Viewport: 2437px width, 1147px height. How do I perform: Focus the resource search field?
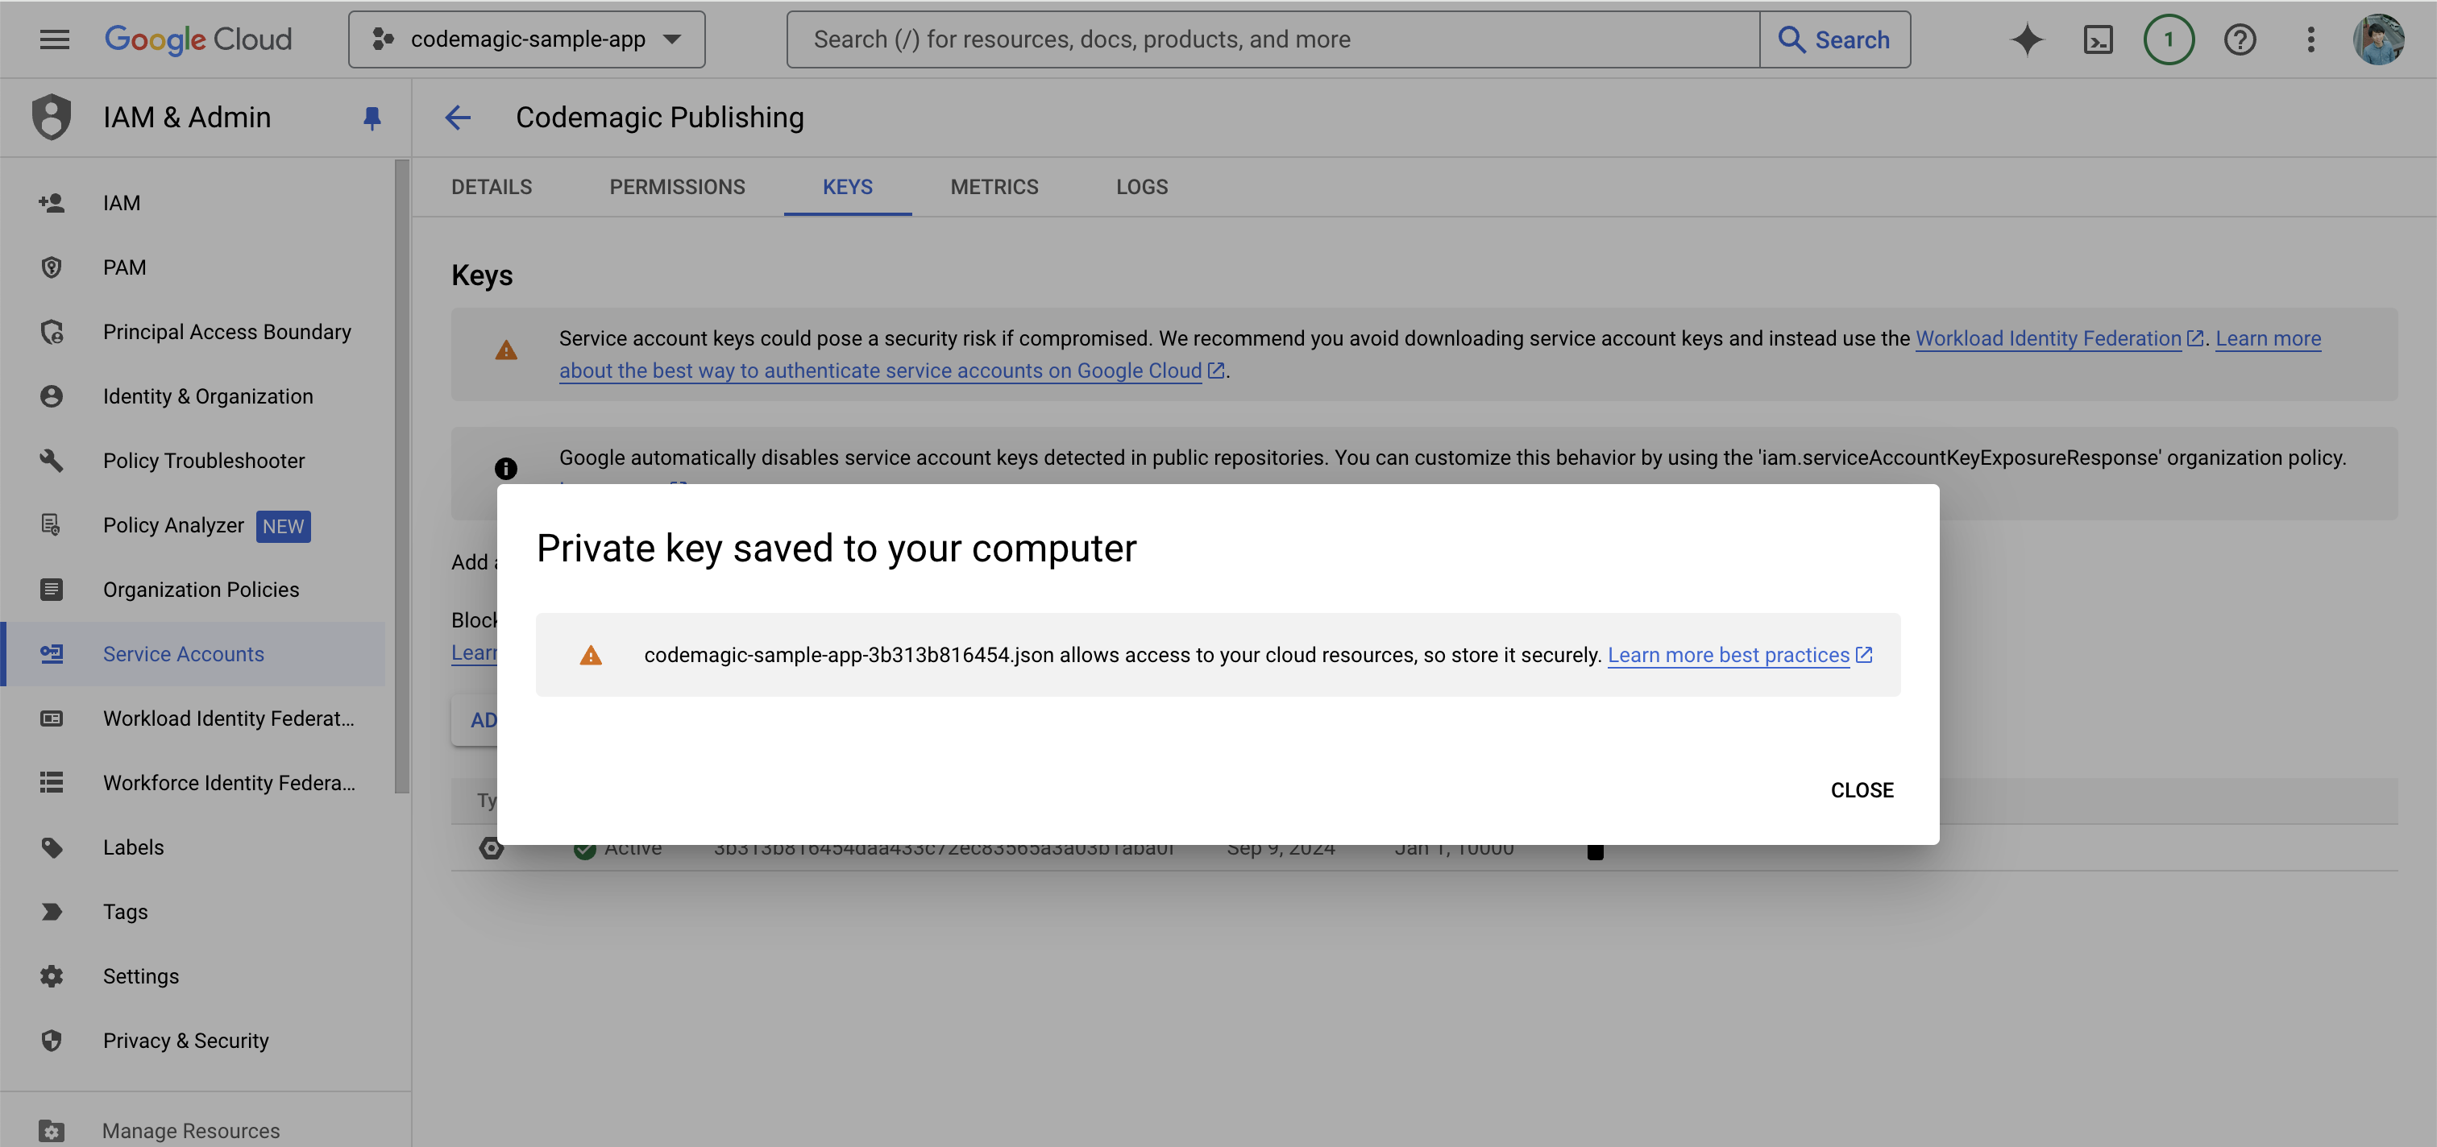(1272, 39)
